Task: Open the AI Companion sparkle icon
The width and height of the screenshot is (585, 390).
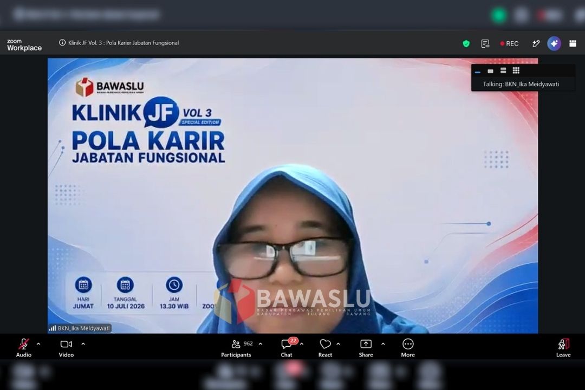Action: point(554,44)
